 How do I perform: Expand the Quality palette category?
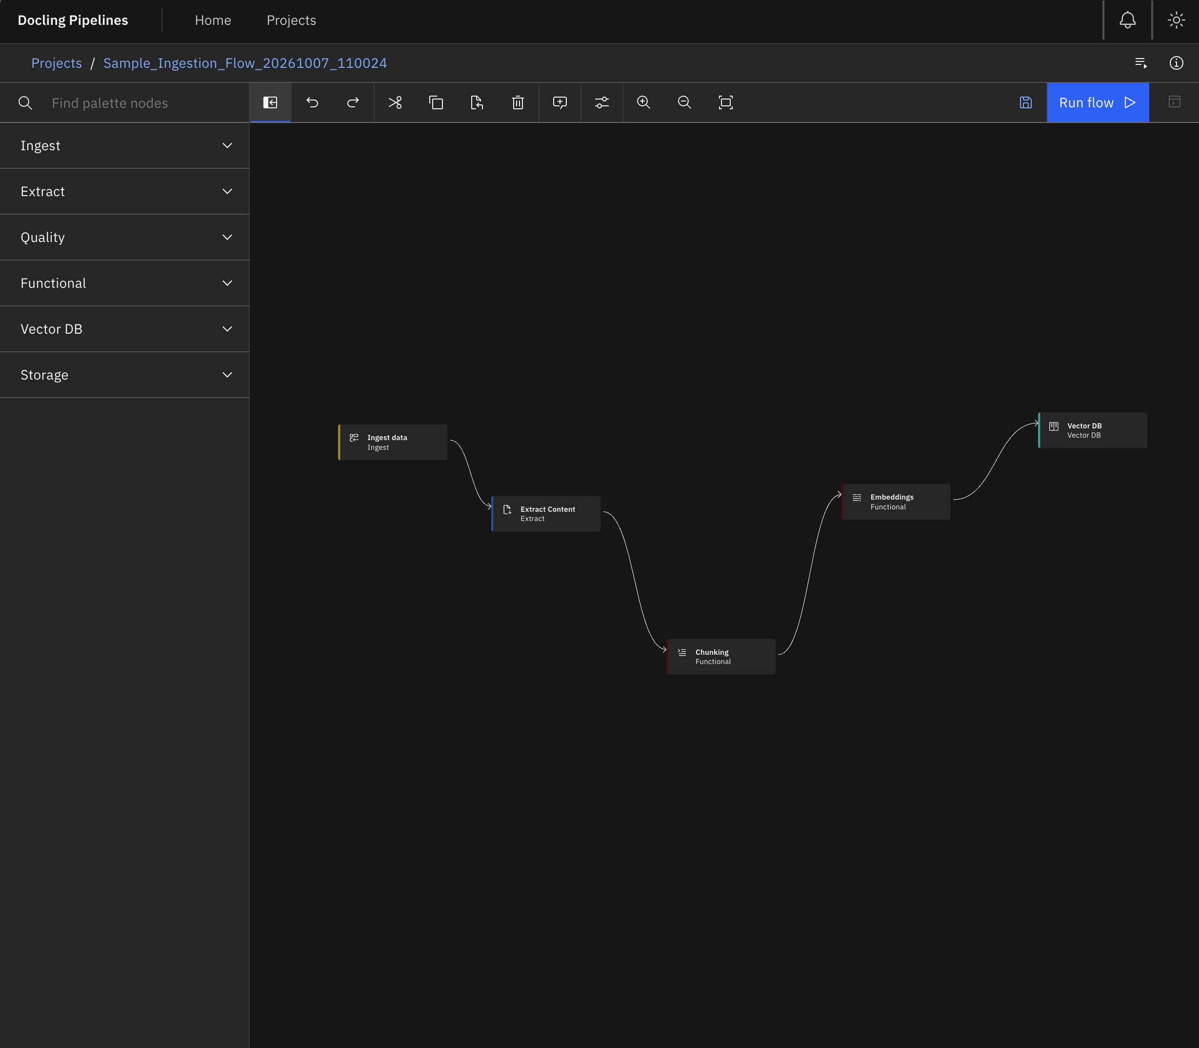(124, 238)
